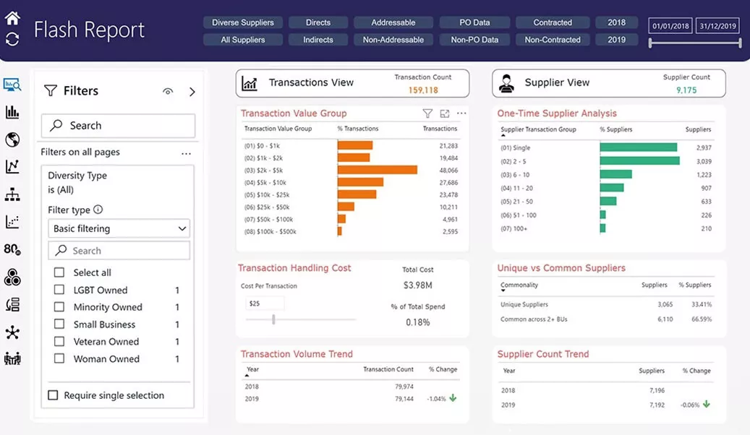Check the LGBT Owned checkbox
Image resolution: width=750 pixels, height=435 pixels.
click(59, 290)
